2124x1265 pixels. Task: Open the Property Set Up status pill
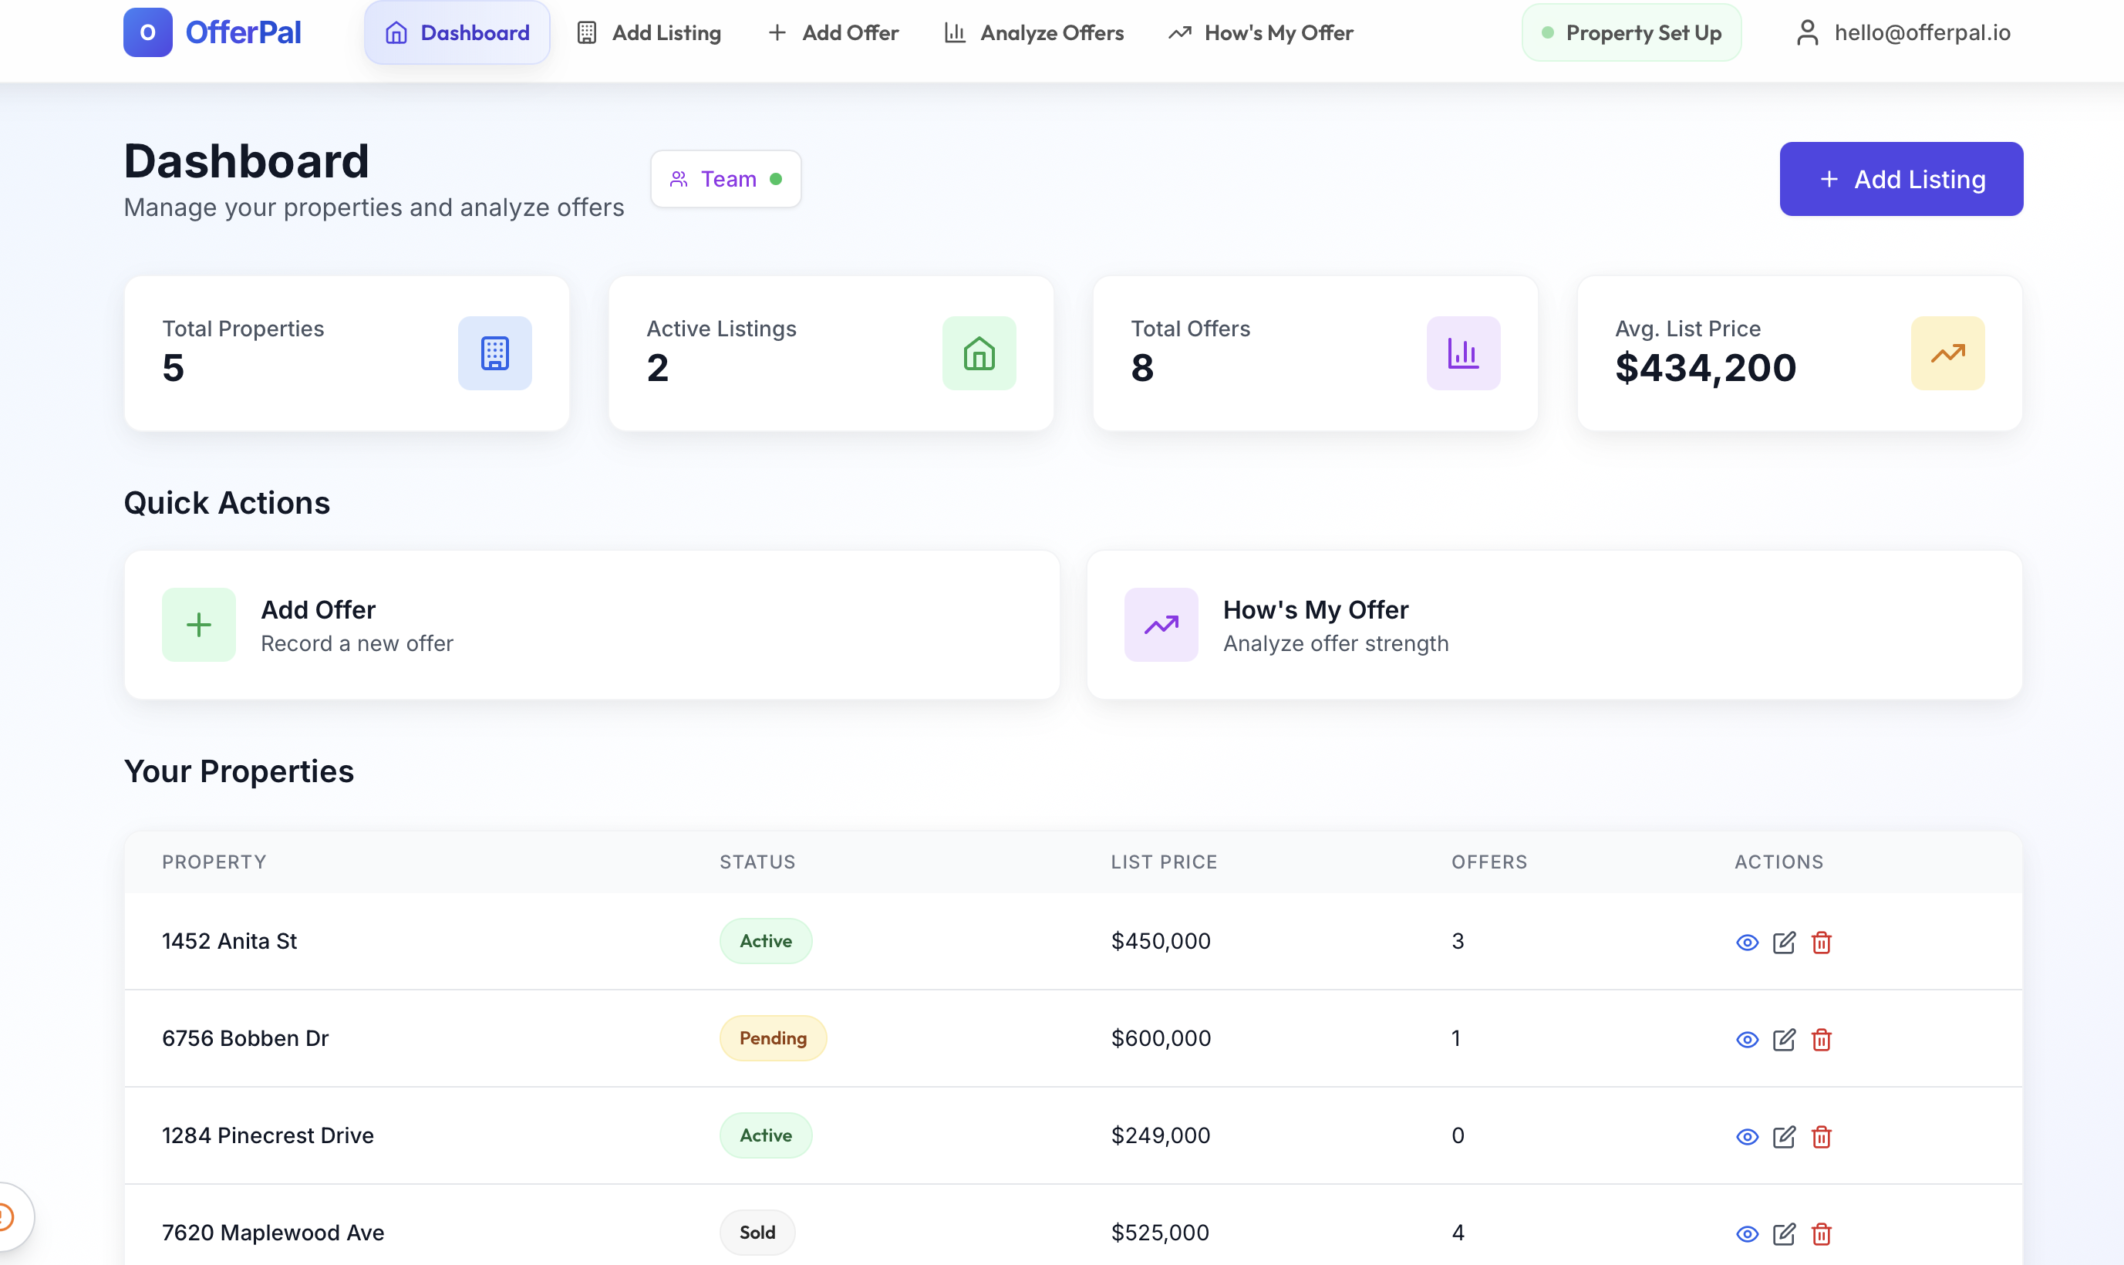(1630, 32)
